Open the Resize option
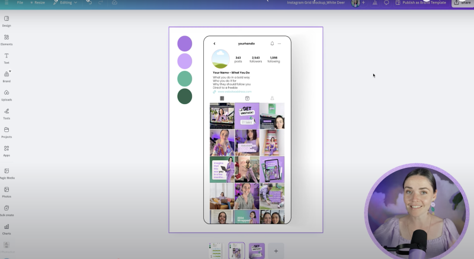 pos(37,2)
